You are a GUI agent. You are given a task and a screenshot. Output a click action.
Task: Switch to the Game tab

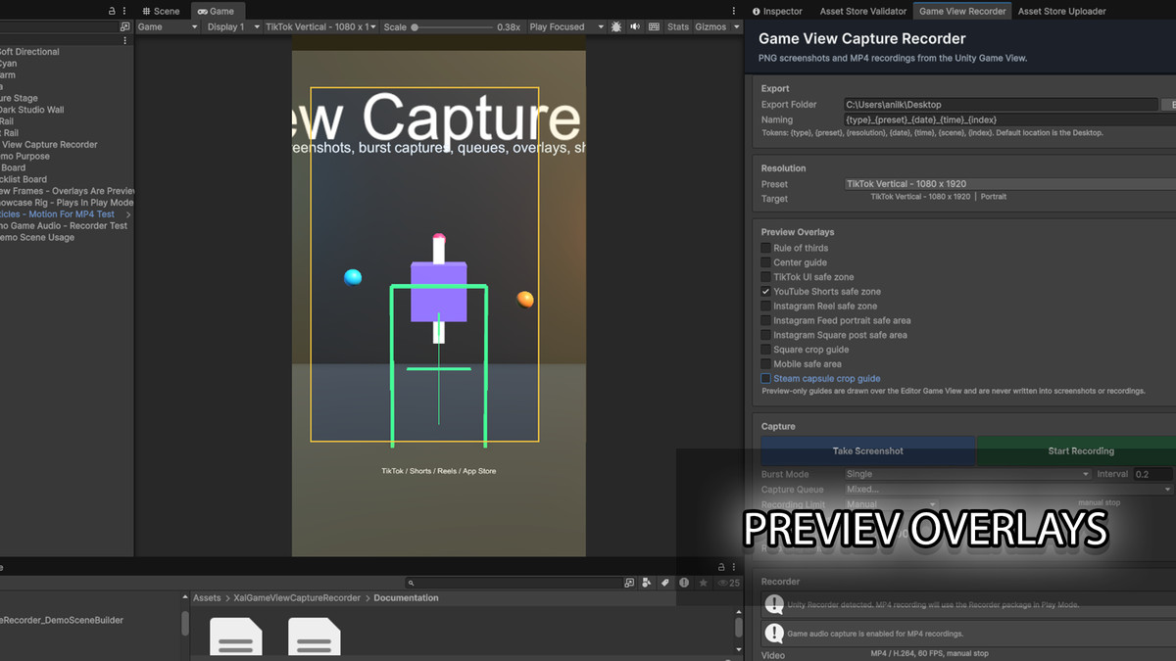216,12
